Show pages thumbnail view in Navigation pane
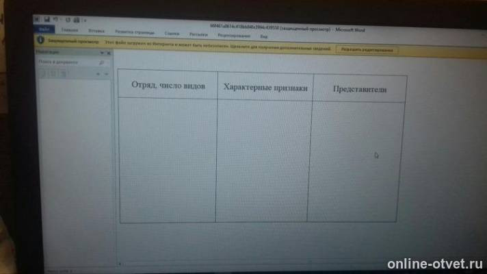Screen dimensions: 487x274 pyautogui.click(x=53, y=74)
